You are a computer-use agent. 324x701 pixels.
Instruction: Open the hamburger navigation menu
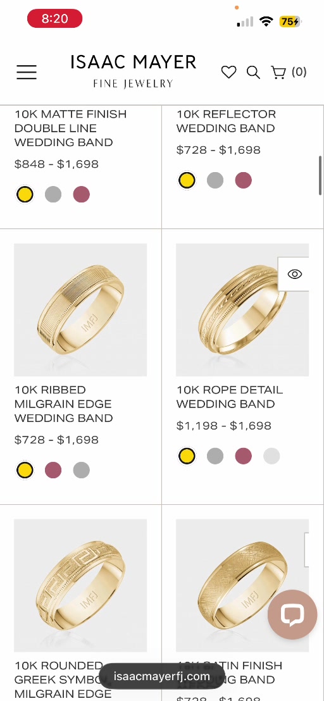[27, 72]
